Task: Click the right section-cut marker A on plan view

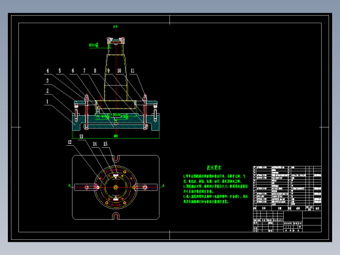Action: click(163, 186)
